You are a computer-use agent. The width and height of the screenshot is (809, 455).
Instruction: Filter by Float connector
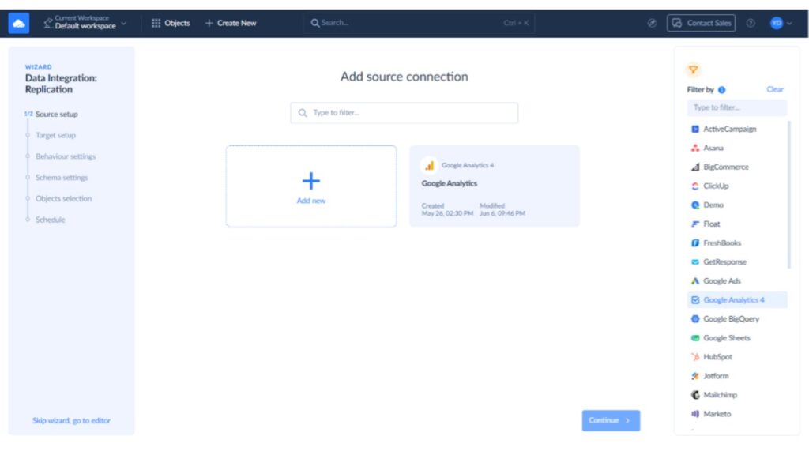[737, 224]
